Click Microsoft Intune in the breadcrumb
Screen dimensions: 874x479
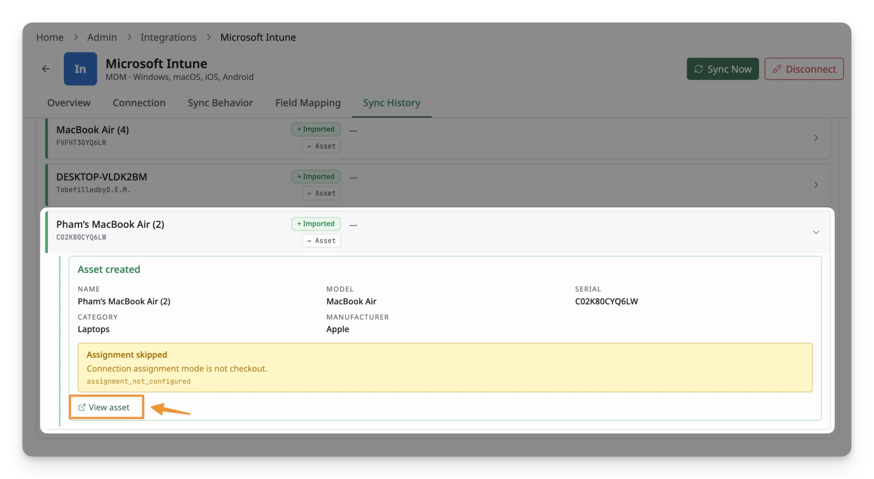point(258,37)
